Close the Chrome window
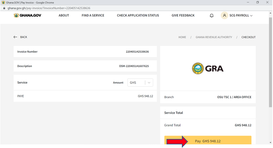This screenshot has width=273, height=148. (x=267, y=2)
